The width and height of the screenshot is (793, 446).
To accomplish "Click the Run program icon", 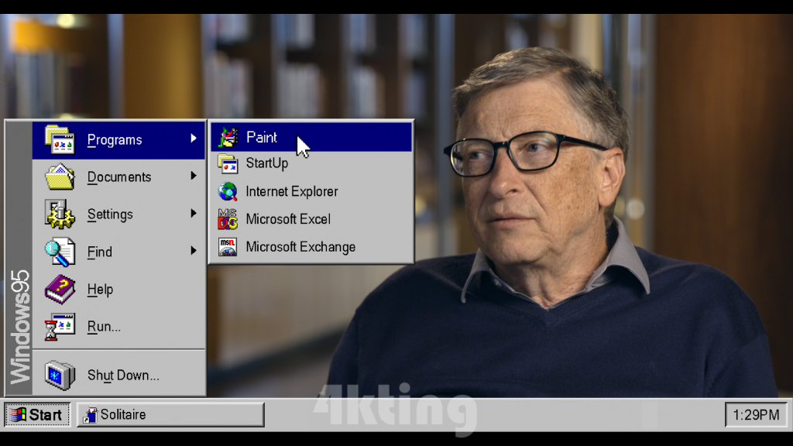I will point(60,326).
